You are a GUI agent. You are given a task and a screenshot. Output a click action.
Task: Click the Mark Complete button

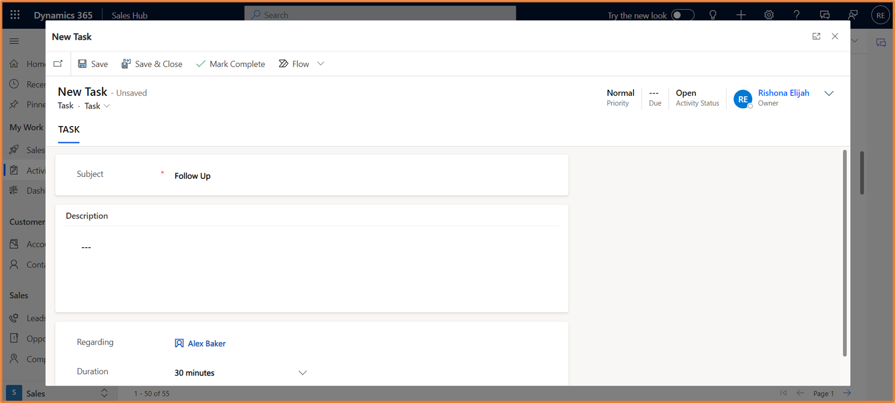pos(231,64)
